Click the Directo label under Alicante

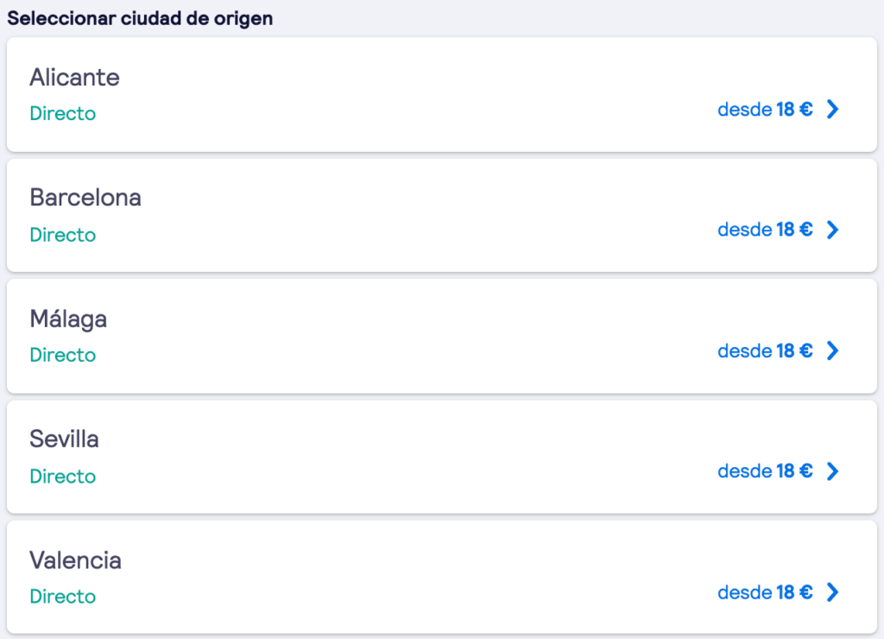pyautogui.click(x=62, y=113)
